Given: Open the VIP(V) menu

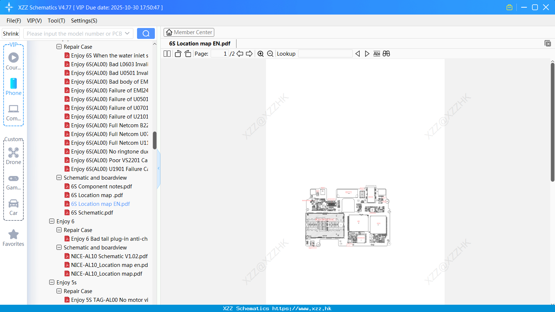Looking at the screenshot, I should point(34,21).
